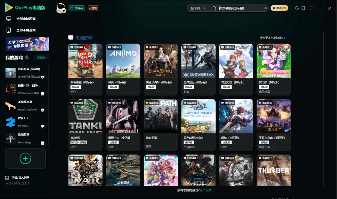Image resolution: width=337 pixels, height=199 pixels.
Task: Clear the search box text
Action: [x=266, y=8]
